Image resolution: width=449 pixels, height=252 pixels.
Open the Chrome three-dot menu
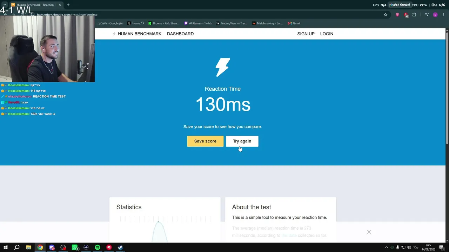[444, 15]
